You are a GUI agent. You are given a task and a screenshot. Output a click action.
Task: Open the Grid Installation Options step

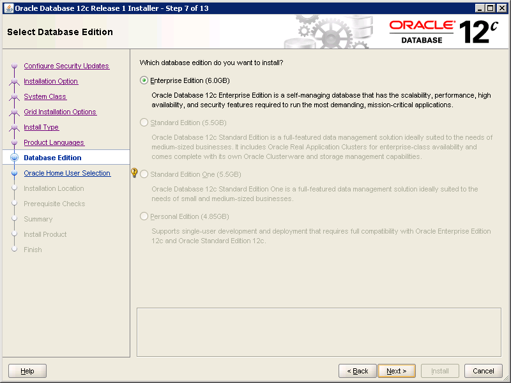(x=60, y=112)
